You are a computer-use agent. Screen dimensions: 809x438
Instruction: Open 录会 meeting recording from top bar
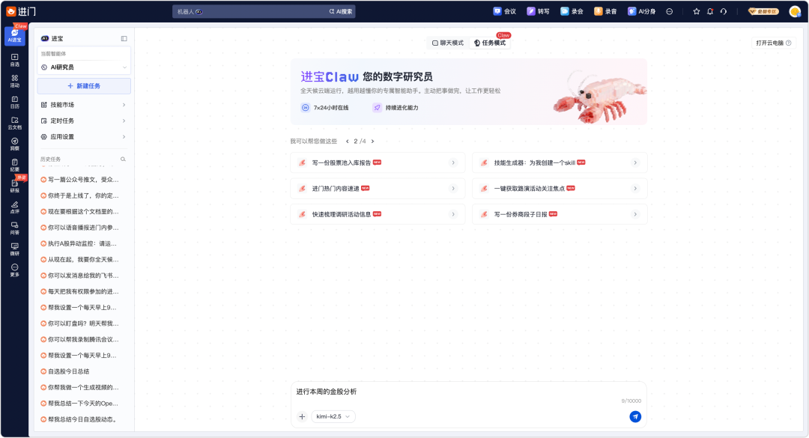click(572, 11)
